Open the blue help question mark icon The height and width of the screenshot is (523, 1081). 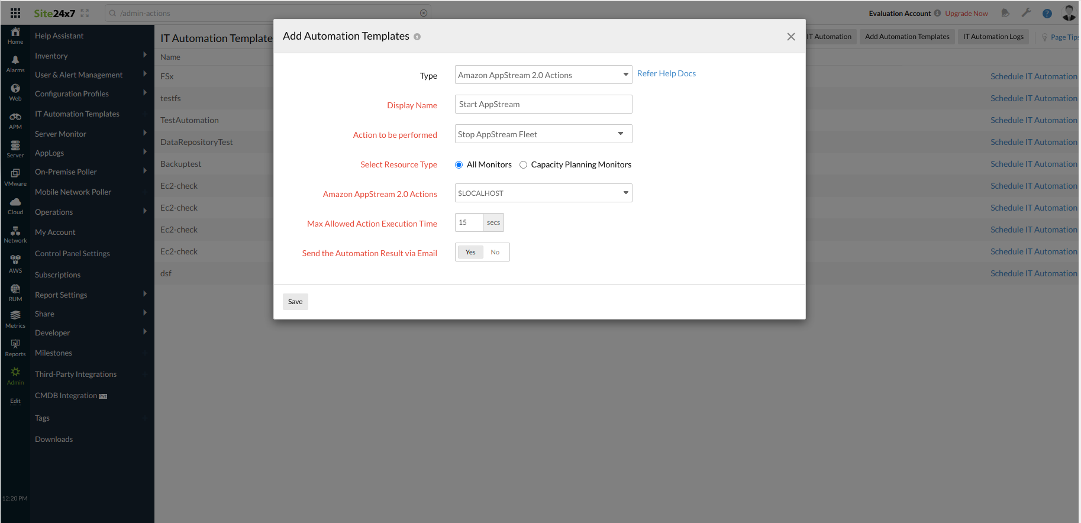click(x=1047, y=14)
